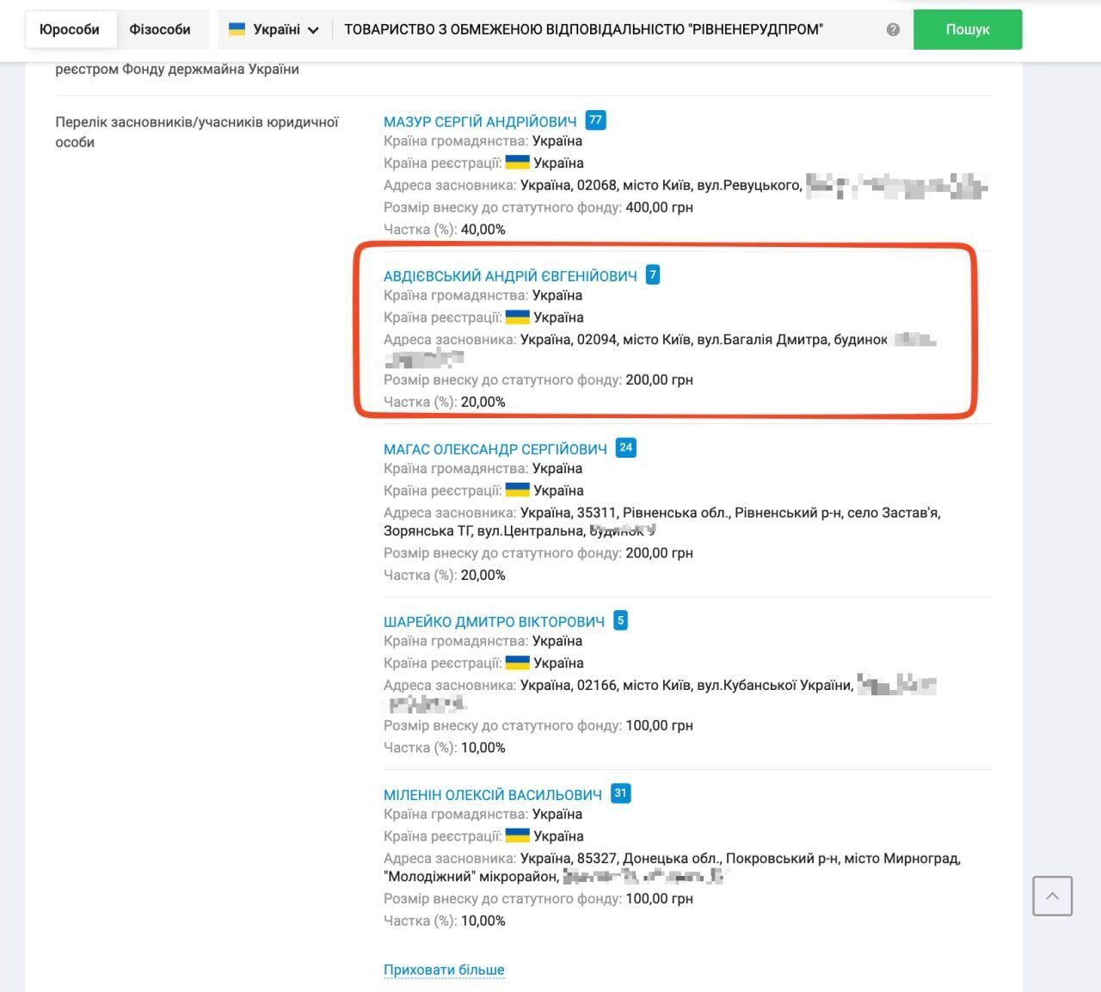1101x992 pixels.
Task: Click the search field with company name
Action: [602, 29]
